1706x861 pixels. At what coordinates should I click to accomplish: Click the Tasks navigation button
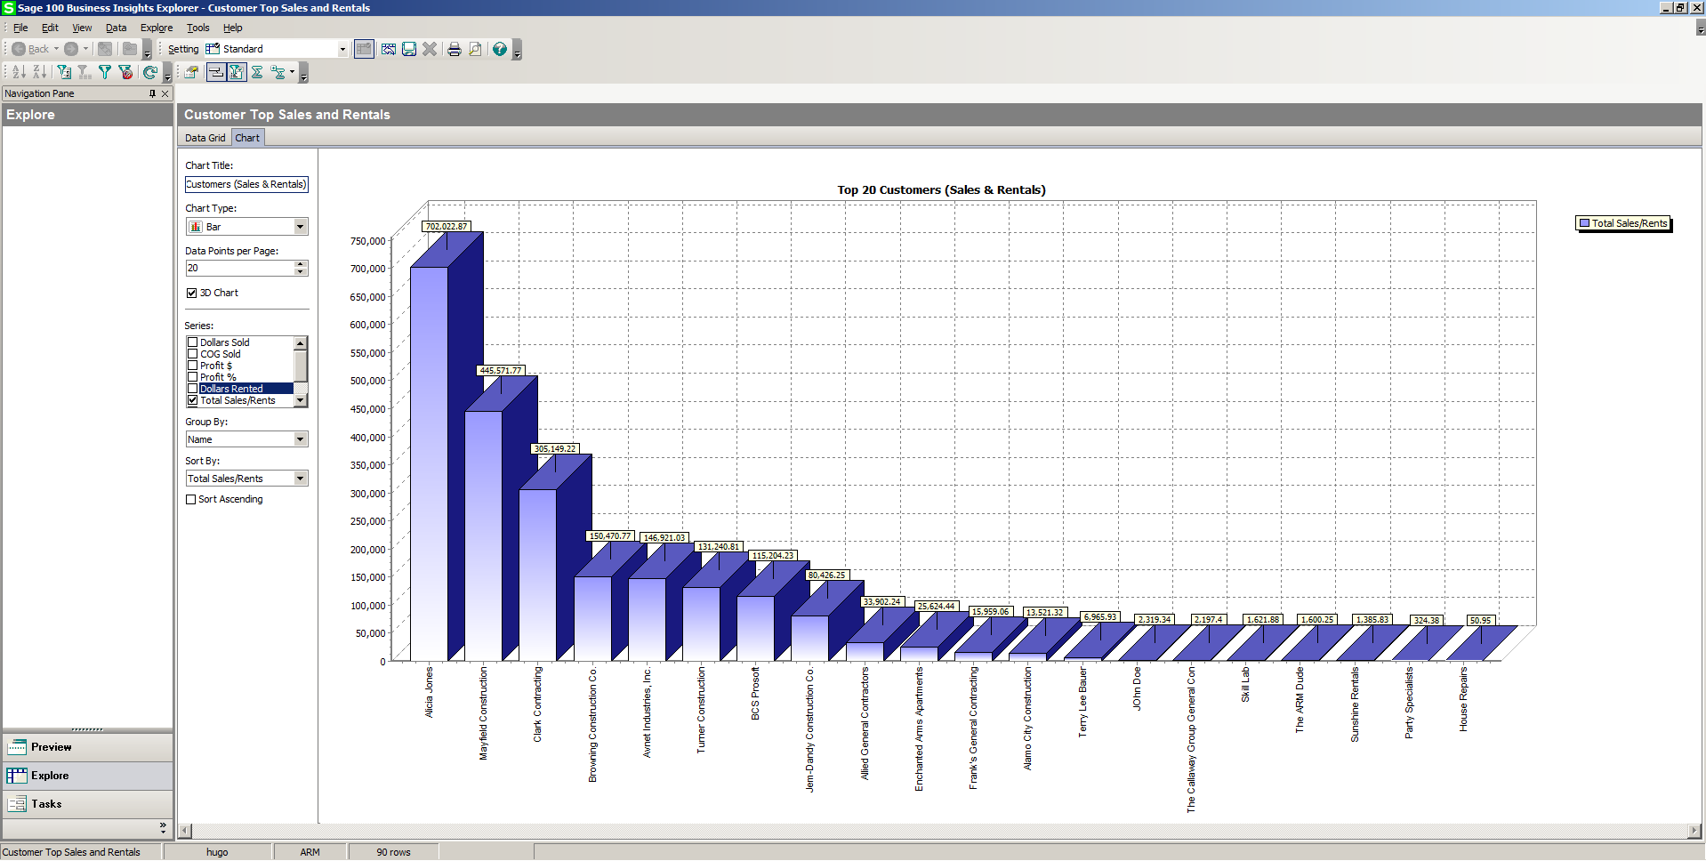[x=87, y=804]
